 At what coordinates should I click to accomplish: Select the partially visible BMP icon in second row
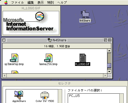pyautogui.click(x=15, y=72)
